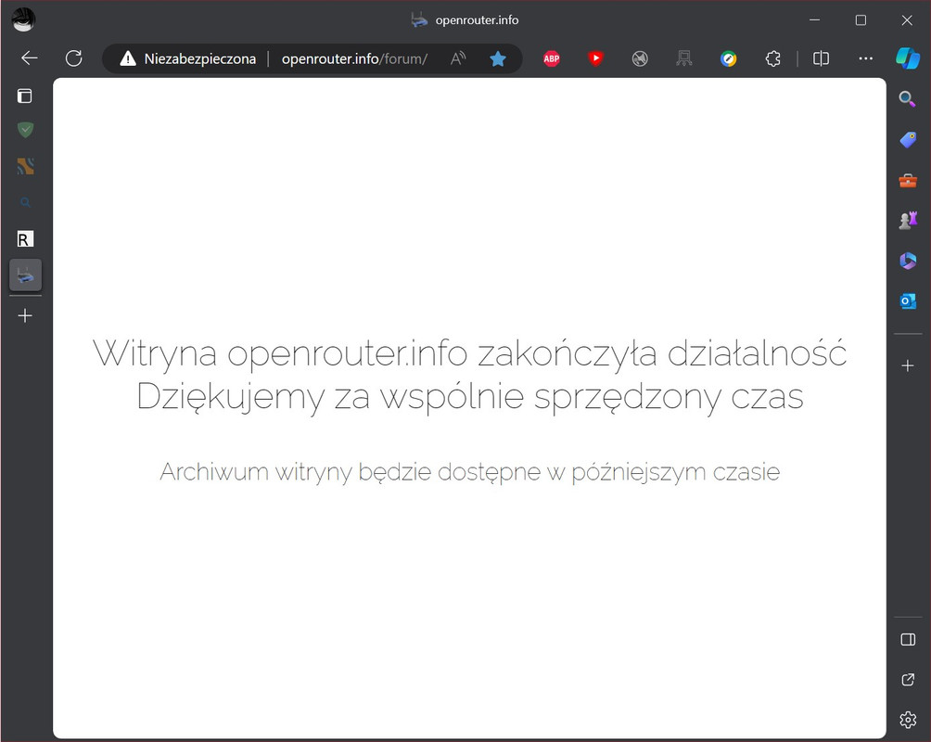Click the Niezabezpieczona security warning

click(187, 58)
